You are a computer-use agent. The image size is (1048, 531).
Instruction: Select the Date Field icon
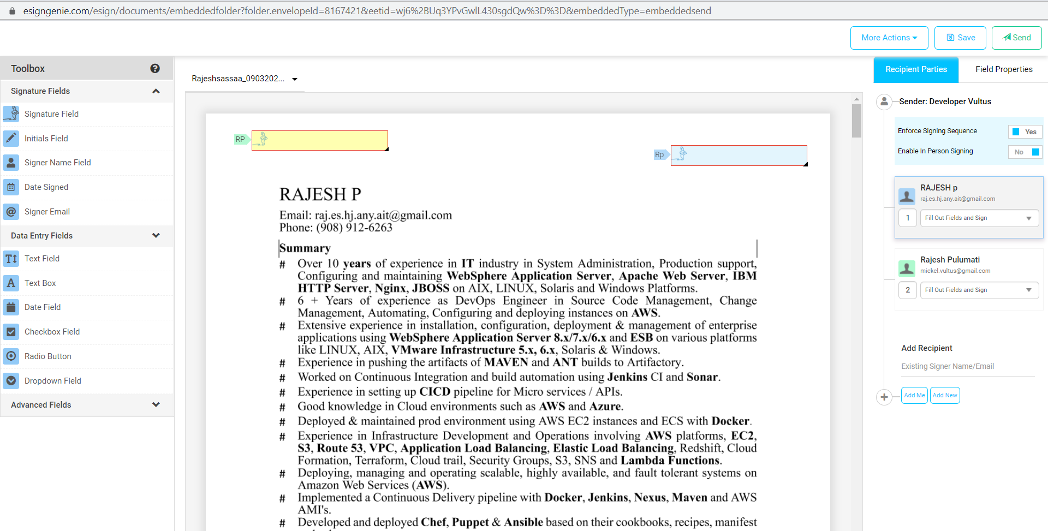click(x=11, y=307)
